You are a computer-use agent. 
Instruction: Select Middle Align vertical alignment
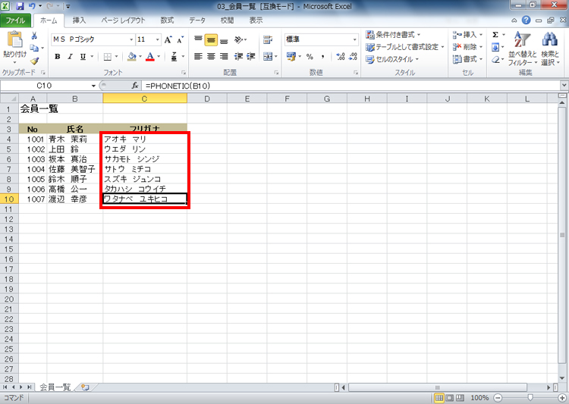pos(211,39)
